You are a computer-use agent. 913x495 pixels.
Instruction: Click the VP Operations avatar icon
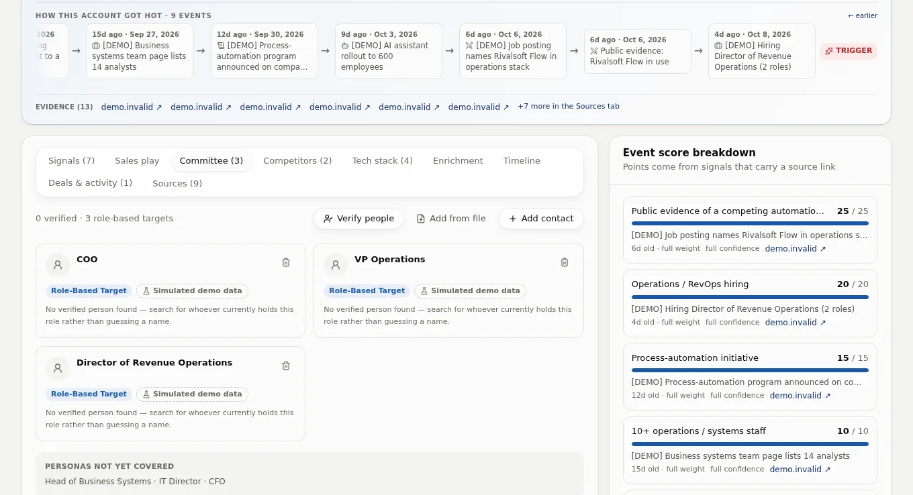point(336,265)
